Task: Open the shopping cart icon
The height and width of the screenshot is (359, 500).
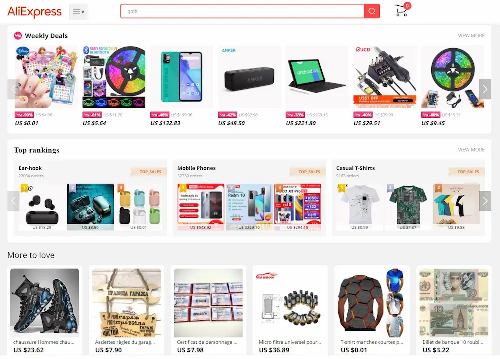Action: [402, 10]
